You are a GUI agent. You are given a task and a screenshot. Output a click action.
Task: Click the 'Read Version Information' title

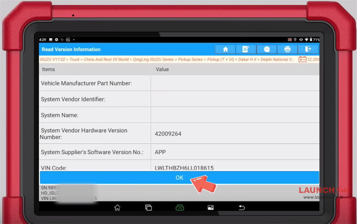(x=71, y=49)
